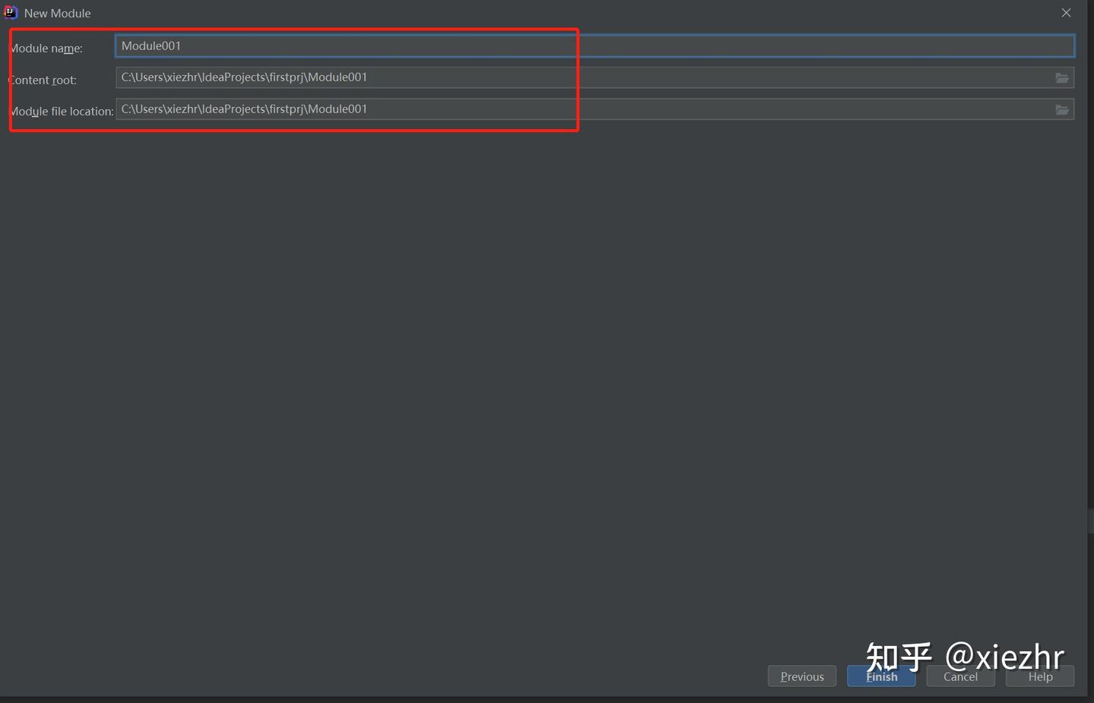Click inside the Content root path field

[x=456, y=77]
